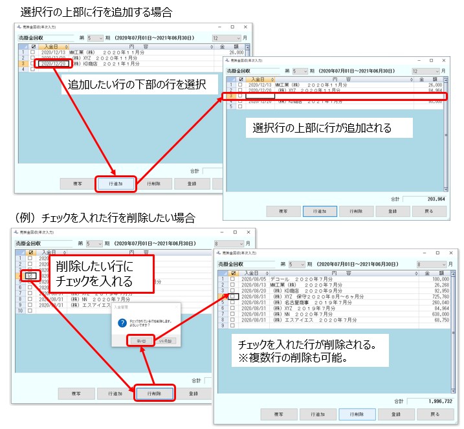Click check-all header icon in the 1,996,732 total window
The height and width of the screenshot is (429, 464).
pyautogui.click(x=233, y=273)
